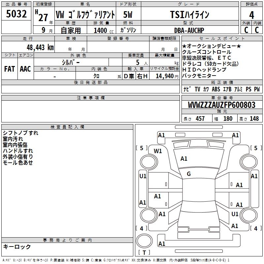This screenshot has width=264, height=264.
Task: Select the アルミ equipment code
Action: [x=238, y=89]
